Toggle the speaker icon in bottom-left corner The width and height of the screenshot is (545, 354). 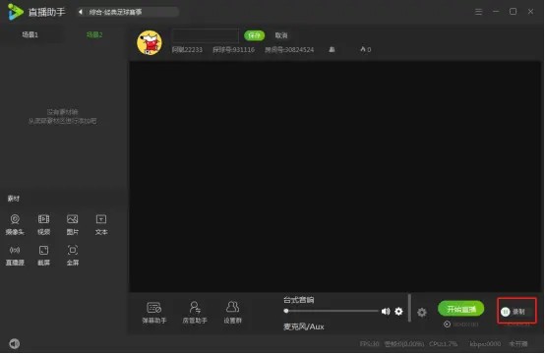pyautogui.click(x=14, y=343)
